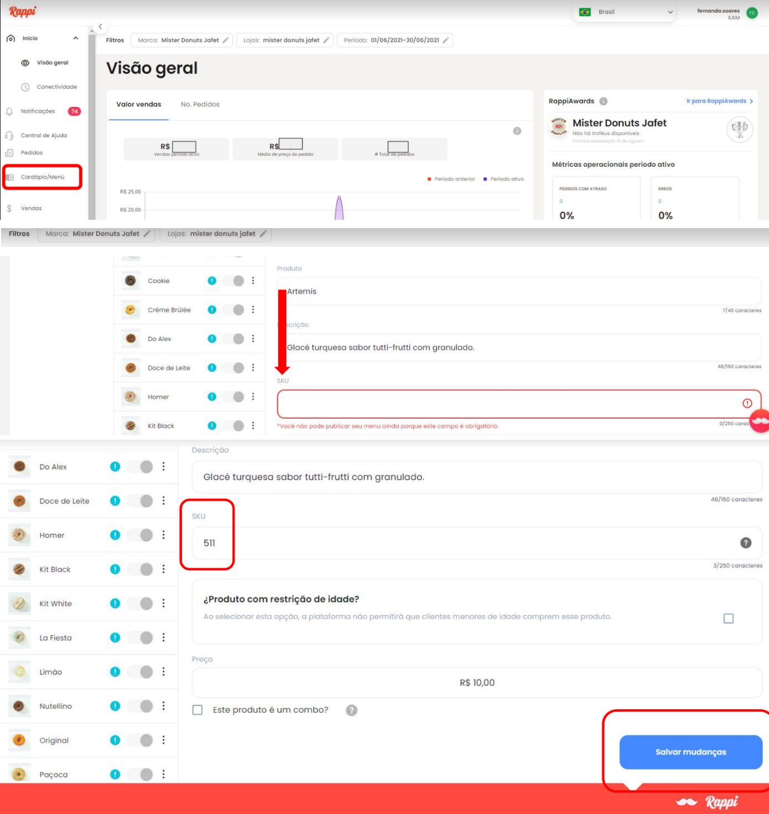Click the help icon in SKU field showing 511
The height and width of the screenshot is (814, 769).
click(746, 543)
